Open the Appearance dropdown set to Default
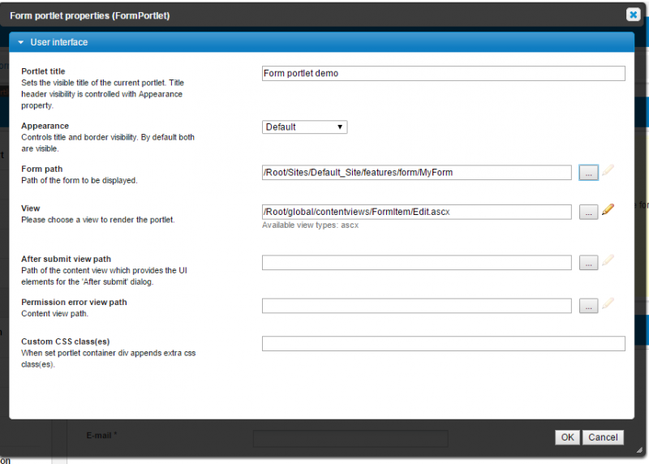The image size is (649, 464). click(x=305, y=127)
